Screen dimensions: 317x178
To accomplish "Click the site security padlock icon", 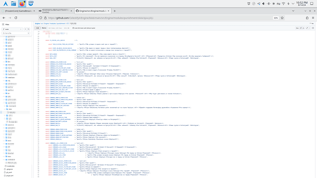I will click(45, 18).
